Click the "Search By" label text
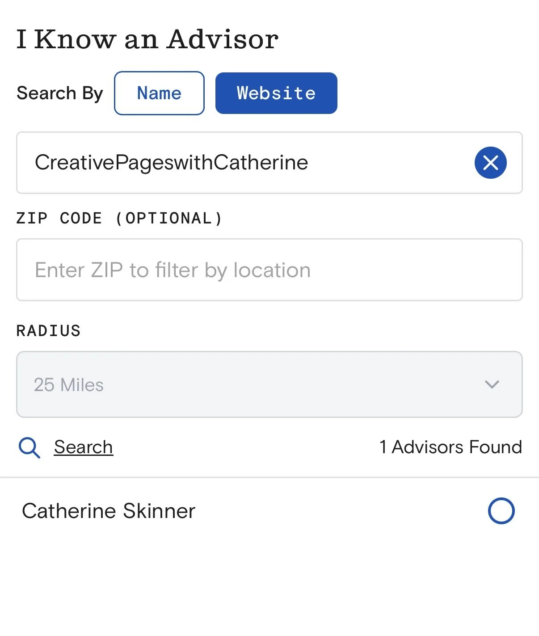539x636 pixels. (60, 93)
